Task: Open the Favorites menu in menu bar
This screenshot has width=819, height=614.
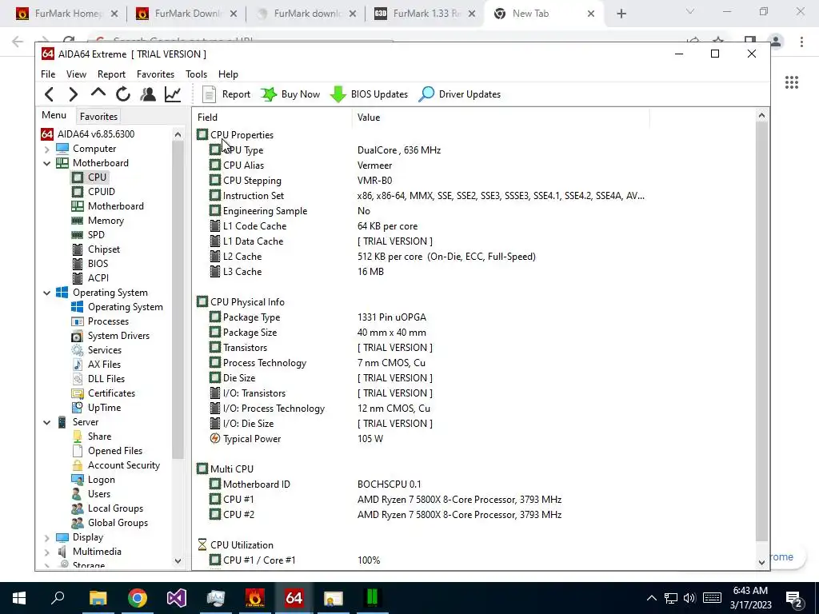Action: pyautogui.click(x=155, y=74)
